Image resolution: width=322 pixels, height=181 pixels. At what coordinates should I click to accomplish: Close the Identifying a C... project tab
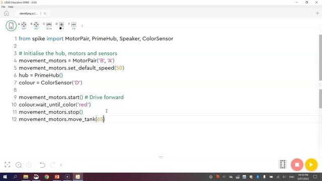(45, 14)
